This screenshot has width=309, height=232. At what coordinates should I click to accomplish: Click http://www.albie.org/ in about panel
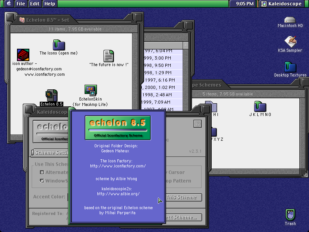pos(118,194)
